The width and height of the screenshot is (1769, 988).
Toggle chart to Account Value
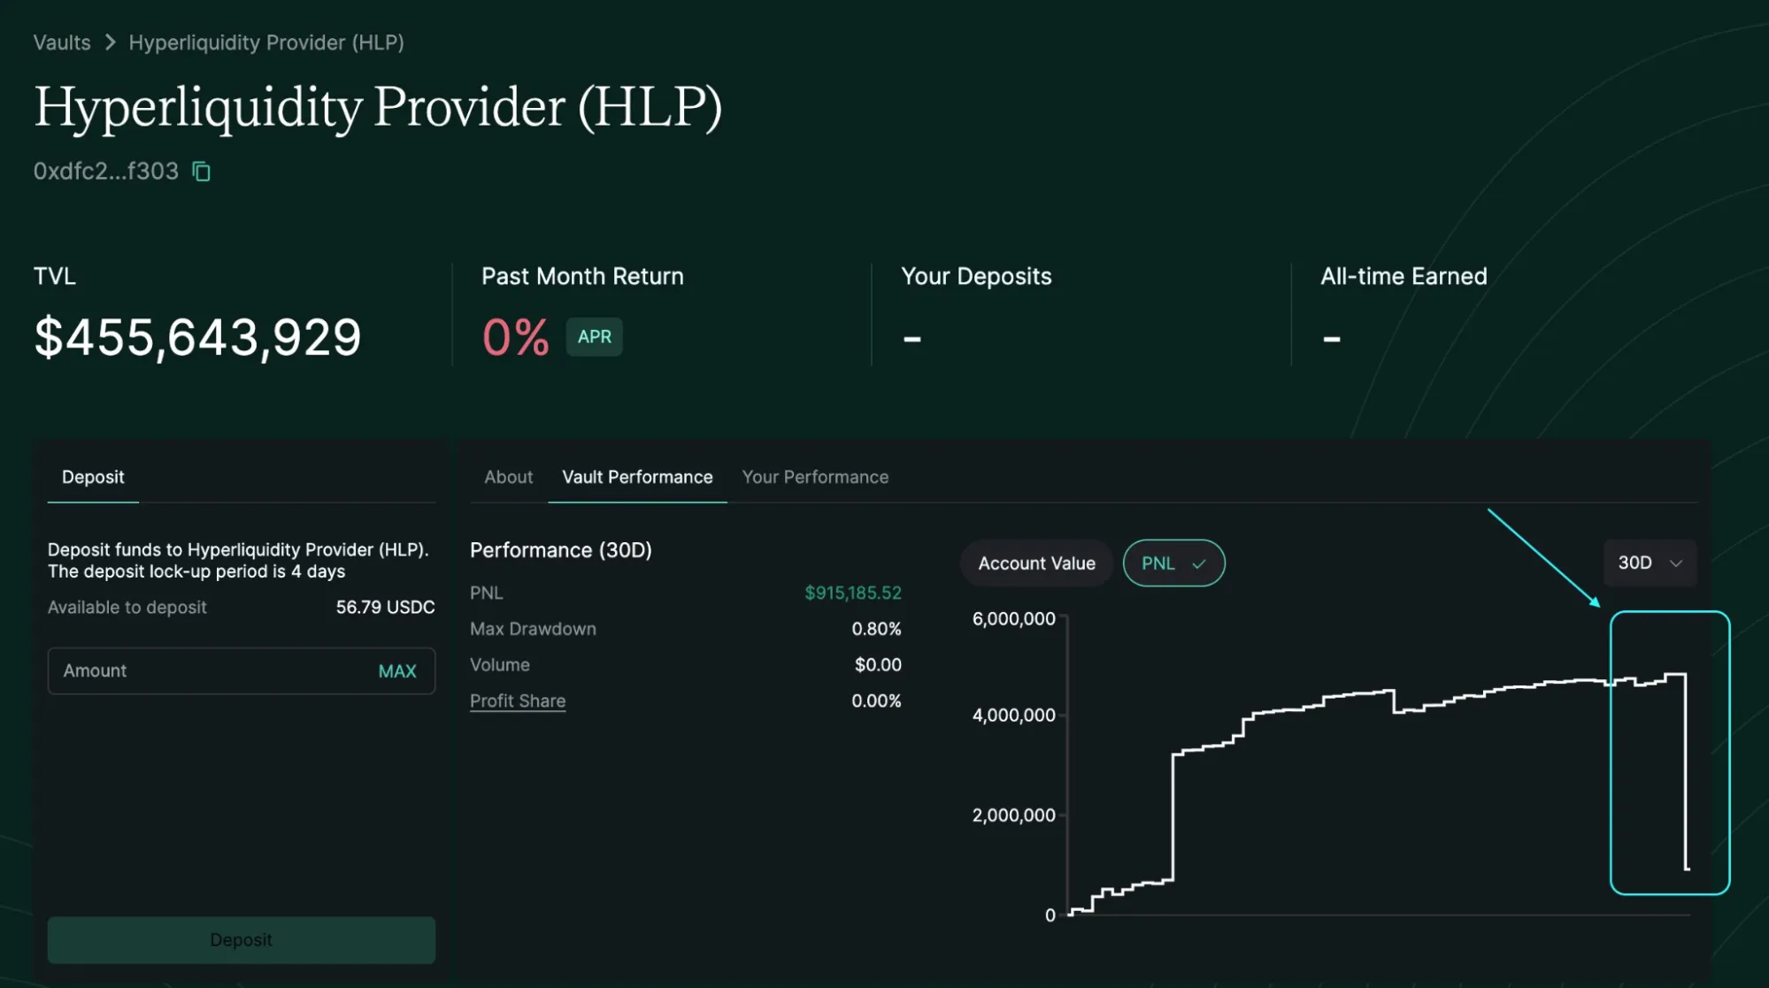pos(1036,563)
